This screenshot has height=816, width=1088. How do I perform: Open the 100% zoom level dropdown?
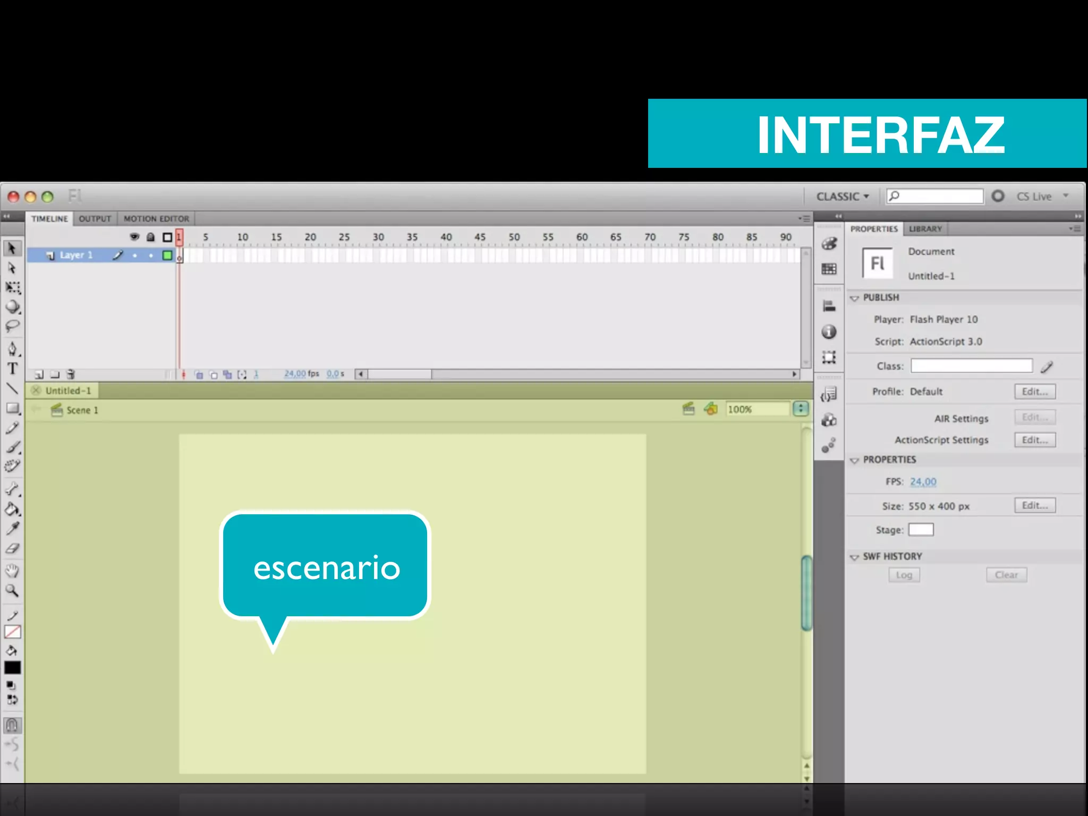801,409
